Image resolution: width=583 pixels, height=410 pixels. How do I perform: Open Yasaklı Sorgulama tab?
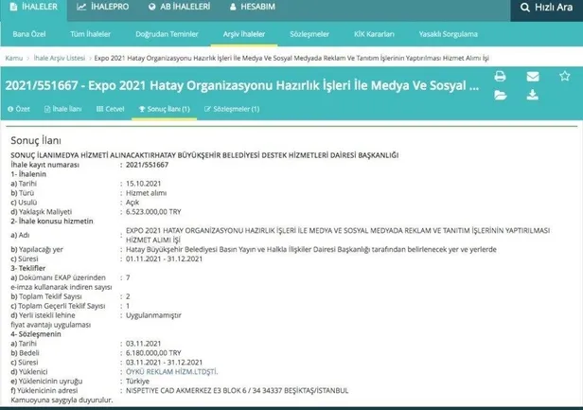(448, 36)
